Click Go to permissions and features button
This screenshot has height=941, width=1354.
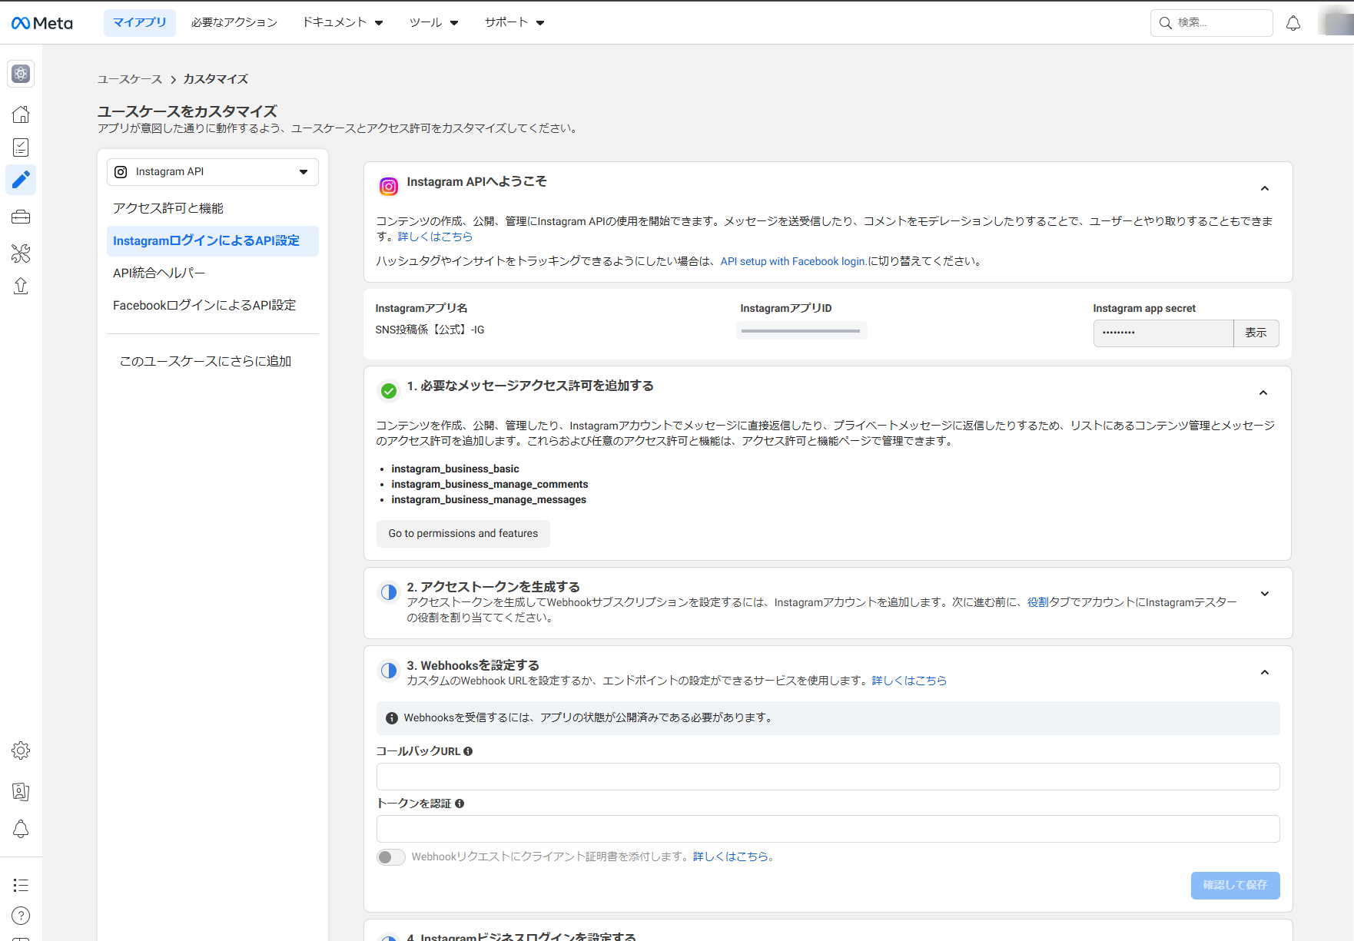click(x=463, y=534)
